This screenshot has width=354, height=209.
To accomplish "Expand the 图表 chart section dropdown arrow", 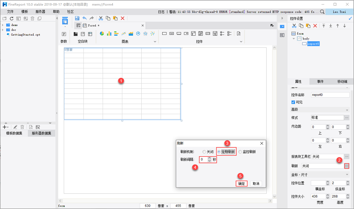I will coord(155,42).
